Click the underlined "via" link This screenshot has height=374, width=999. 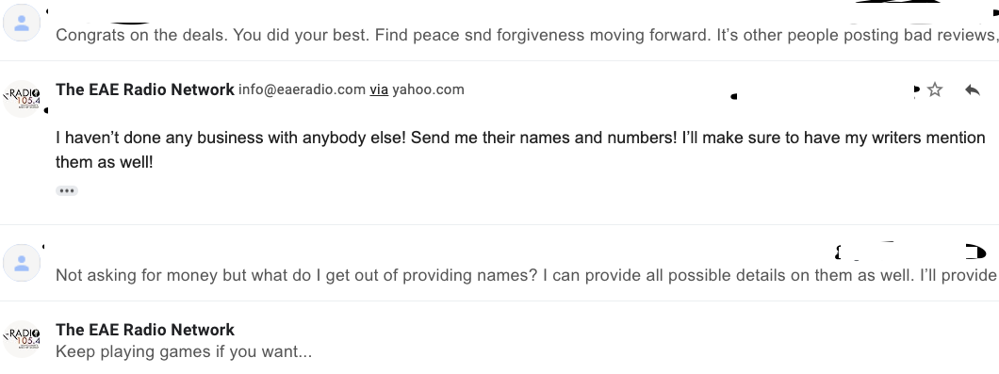(379, 89)
